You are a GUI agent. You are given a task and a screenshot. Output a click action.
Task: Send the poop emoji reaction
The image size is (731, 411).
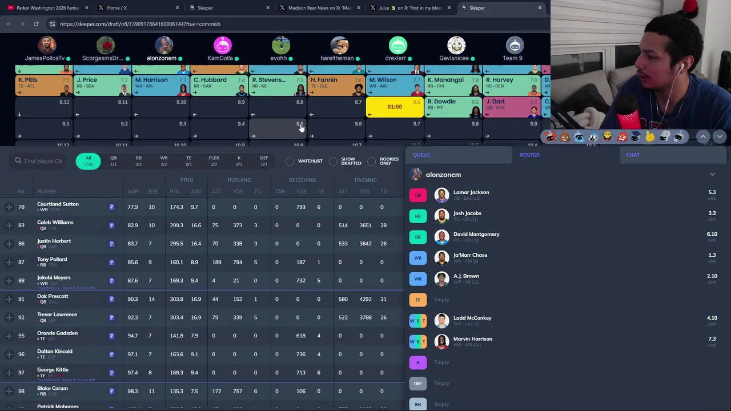[x=565, y=136]
